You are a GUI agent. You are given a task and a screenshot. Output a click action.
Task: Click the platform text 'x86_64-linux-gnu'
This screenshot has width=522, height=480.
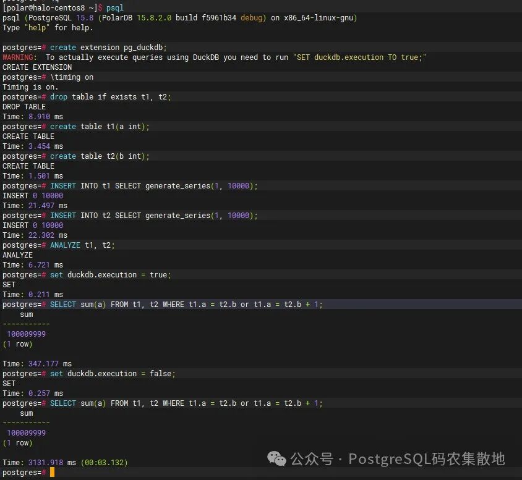(319, 18)
